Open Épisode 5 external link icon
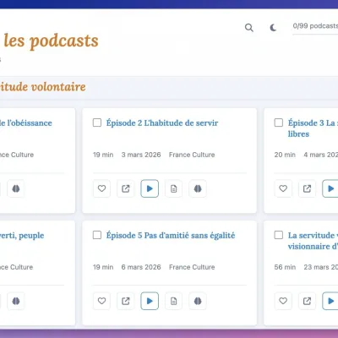 [126, 301]
